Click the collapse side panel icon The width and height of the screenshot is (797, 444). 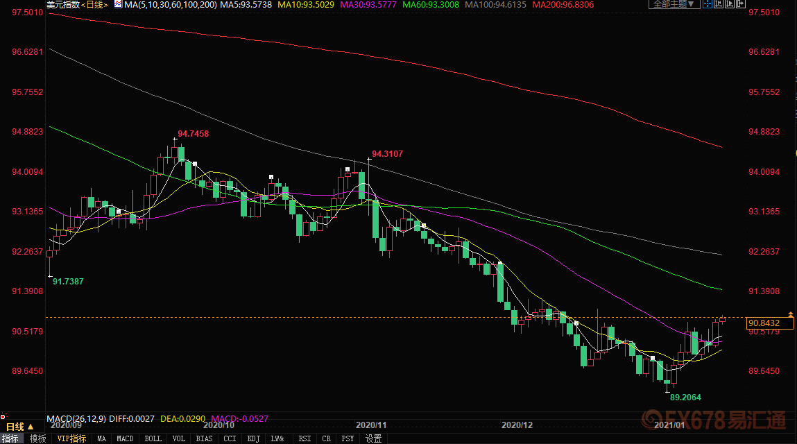742,4
